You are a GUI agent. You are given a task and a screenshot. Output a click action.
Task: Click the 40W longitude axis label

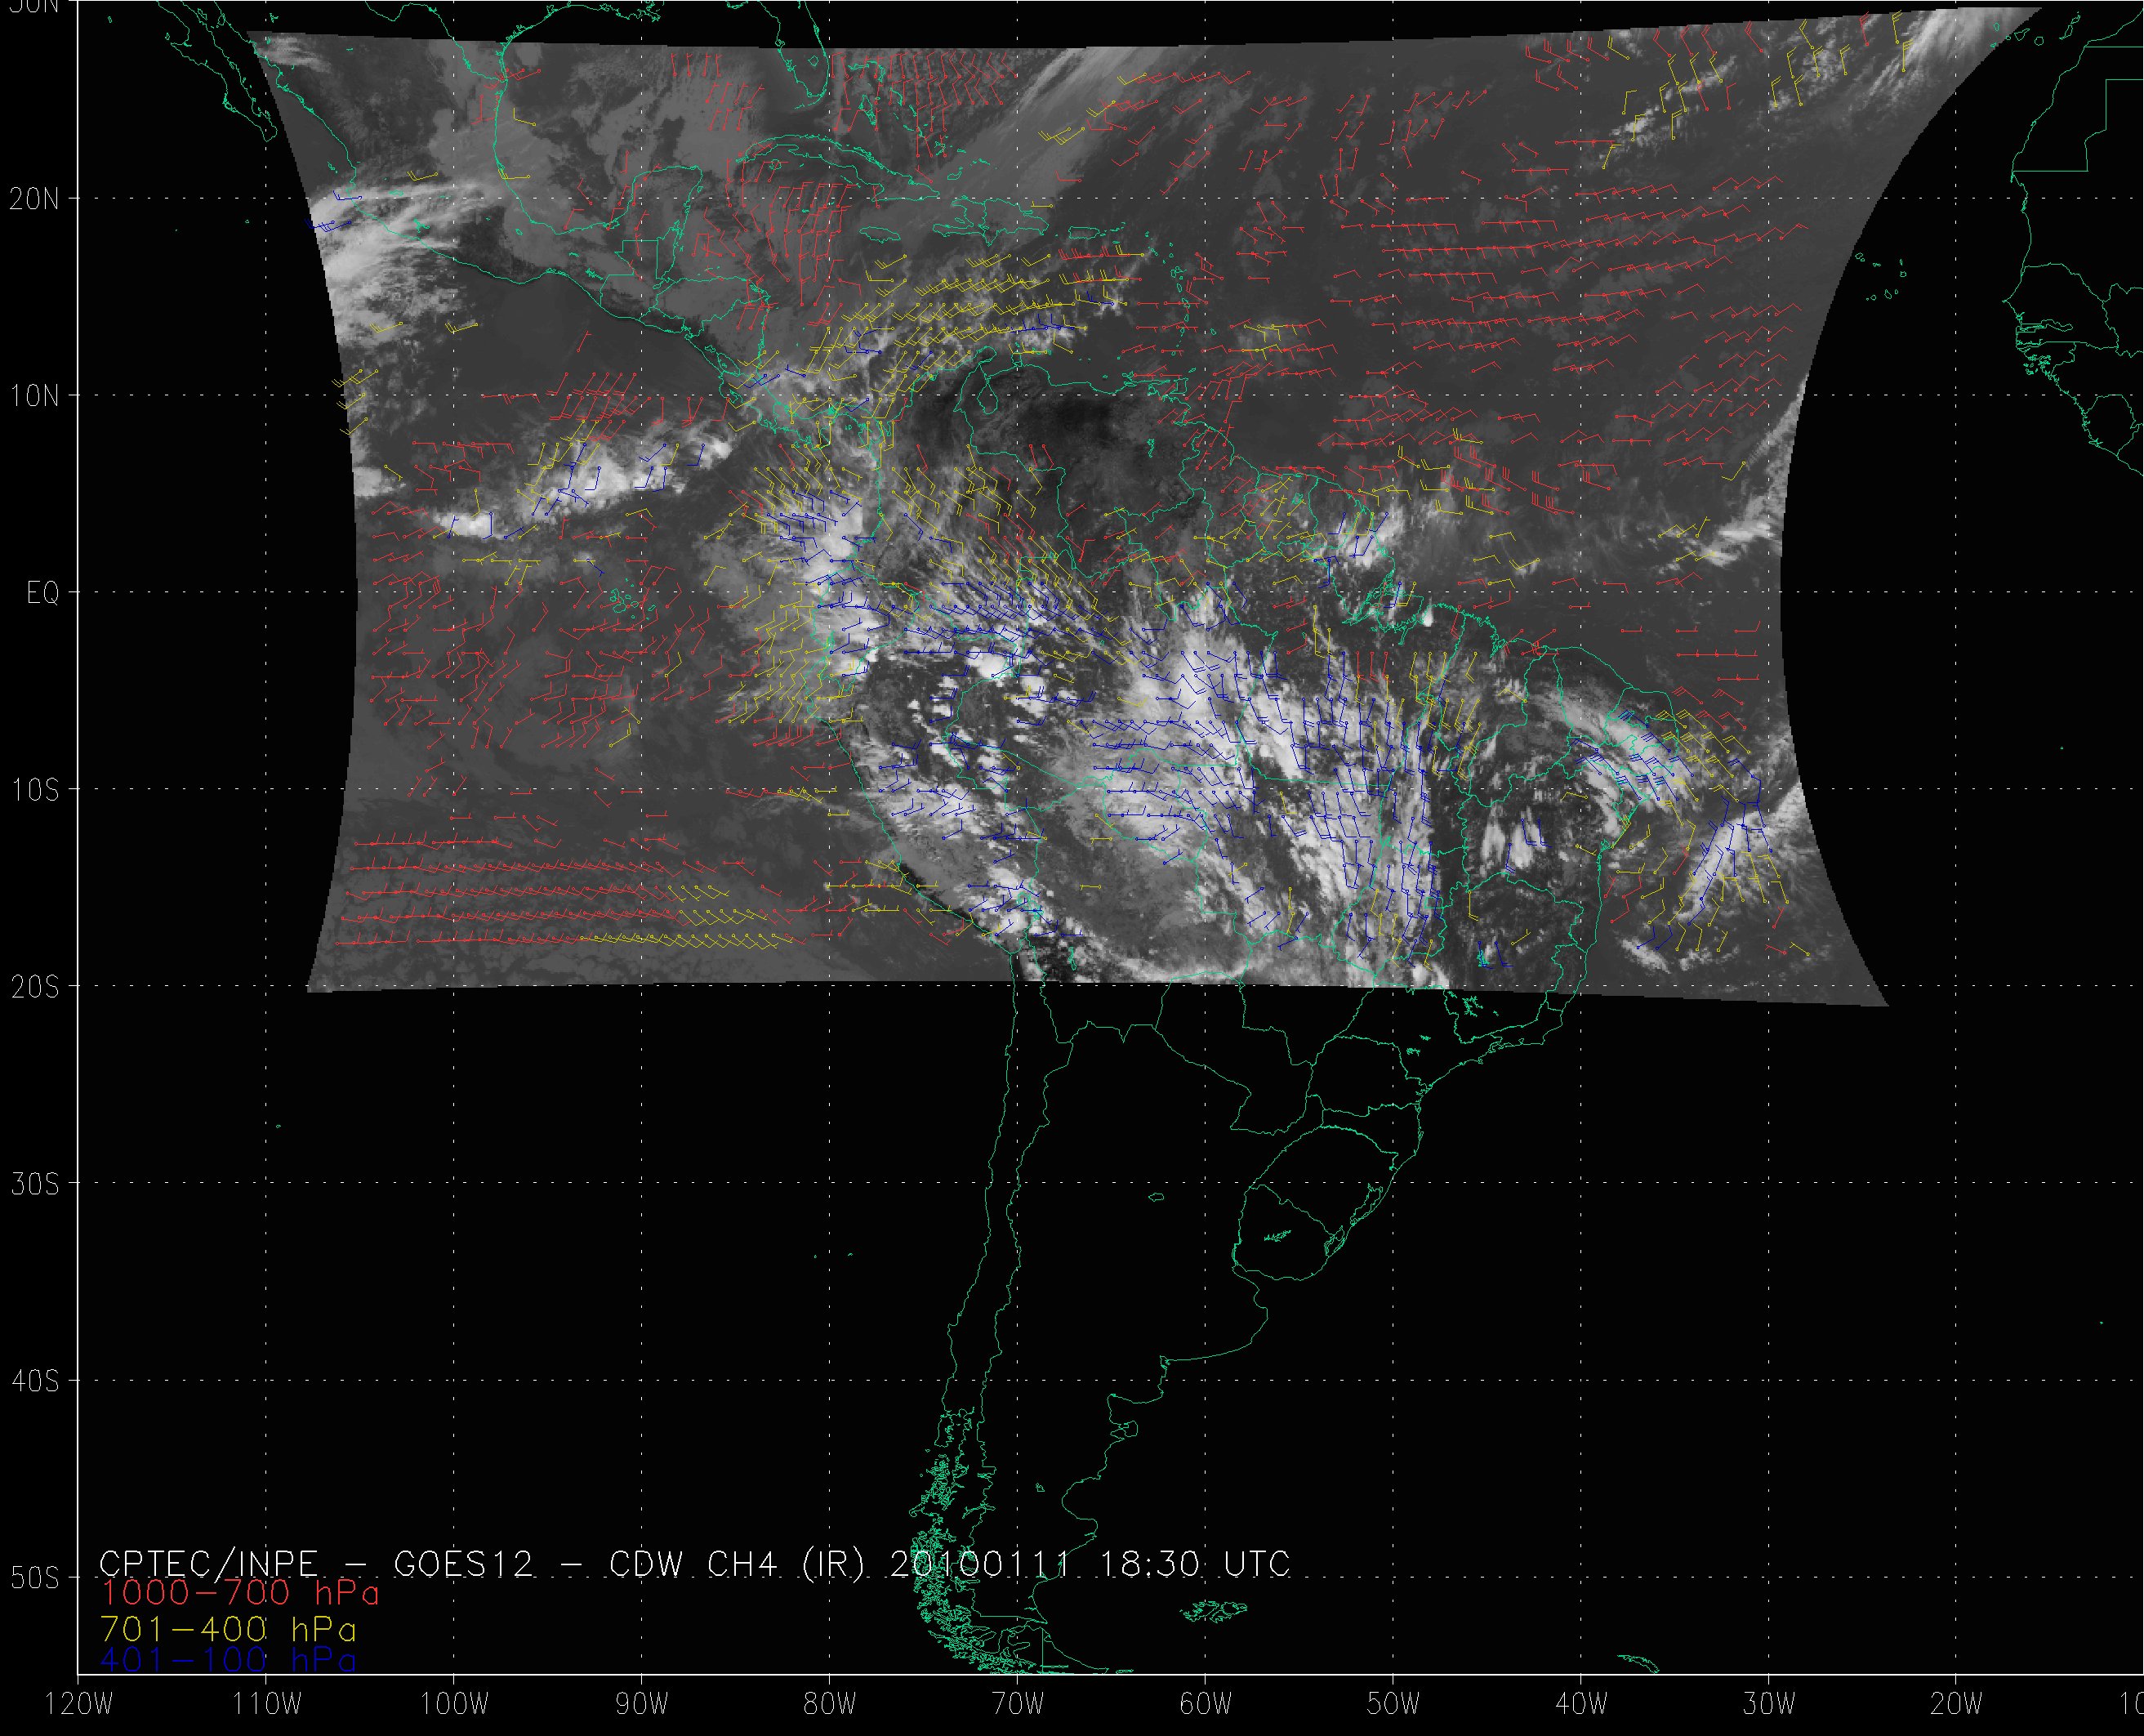pos(1581,1705)
